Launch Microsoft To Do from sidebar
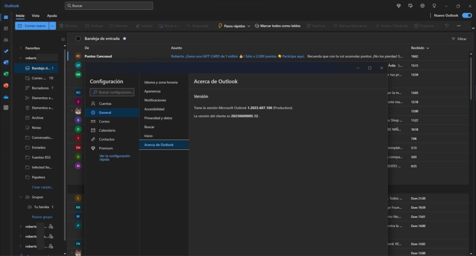 tap(6, 51)
